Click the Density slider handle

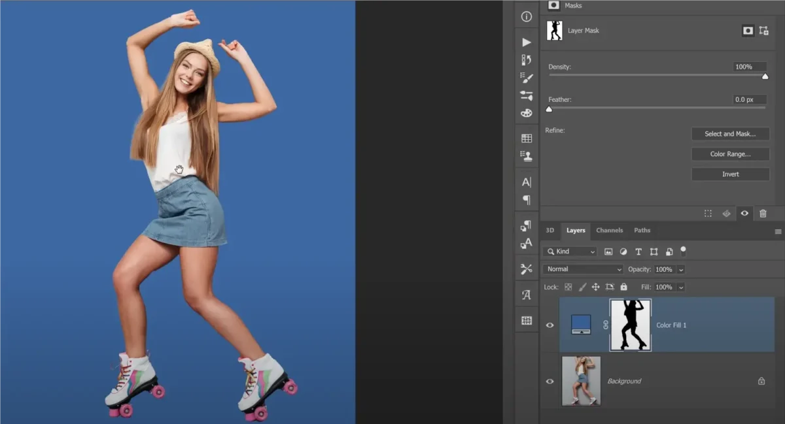pyautogui.click(x=765, y=76)
